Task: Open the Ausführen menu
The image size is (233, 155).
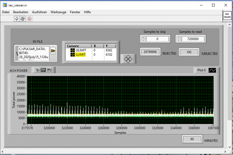Action: click(x=40, y=12)
